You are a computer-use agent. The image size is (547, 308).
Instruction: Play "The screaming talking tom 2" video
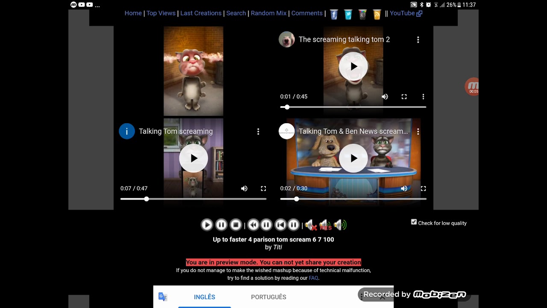tap(353, 66)
